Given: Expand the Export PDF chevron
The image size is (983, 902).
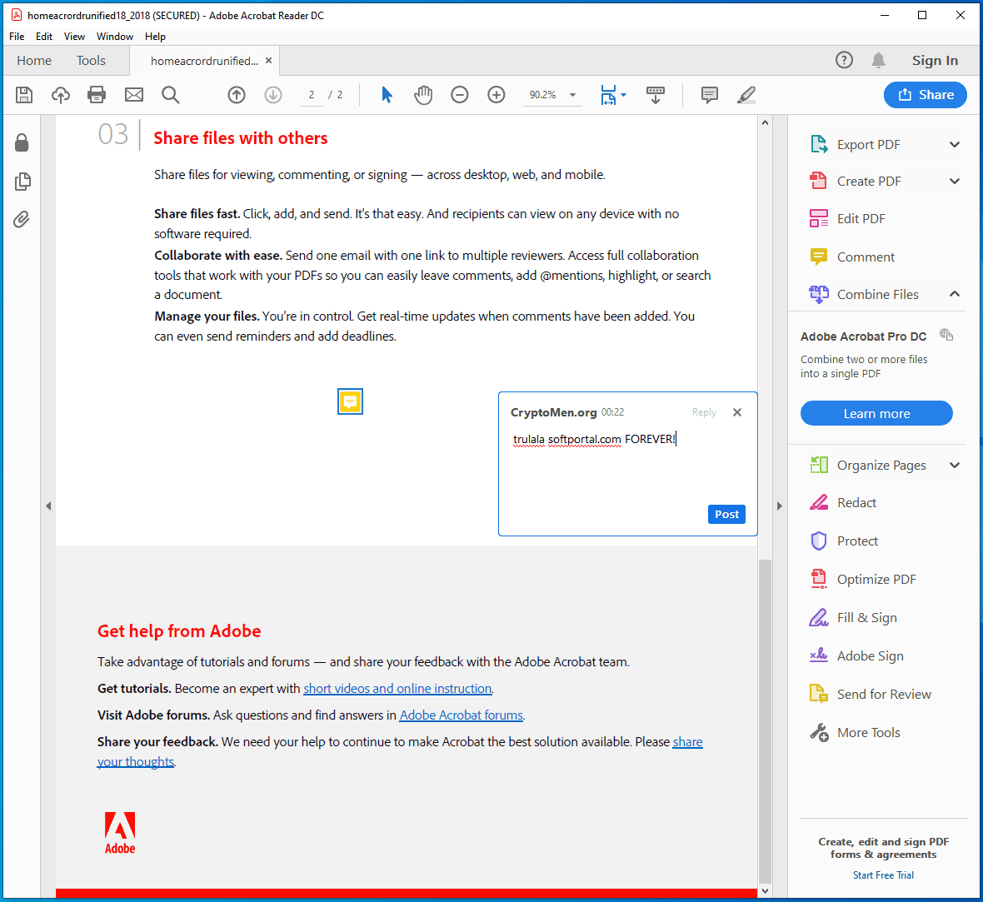Looking at the screenshot, I should (954, 145).
